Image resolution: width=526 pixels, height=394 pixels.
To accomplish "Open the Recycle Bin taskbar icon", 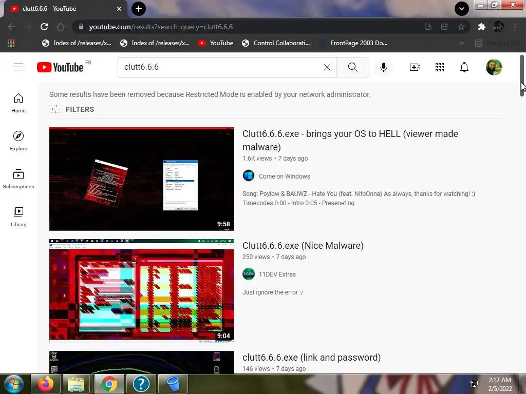I will 173,384.
